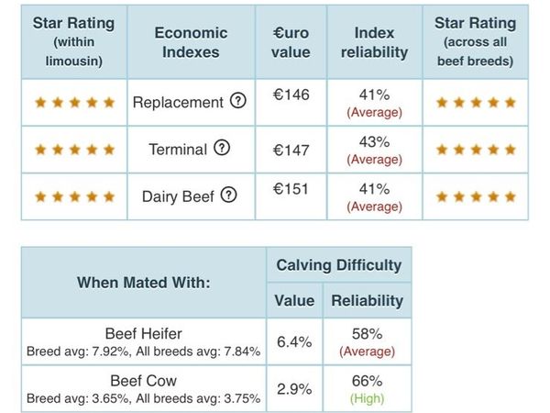The width and height of the screenshot is (550, 413).
Task: Click the €146 Replacement euro value
Action: (291, 95)
